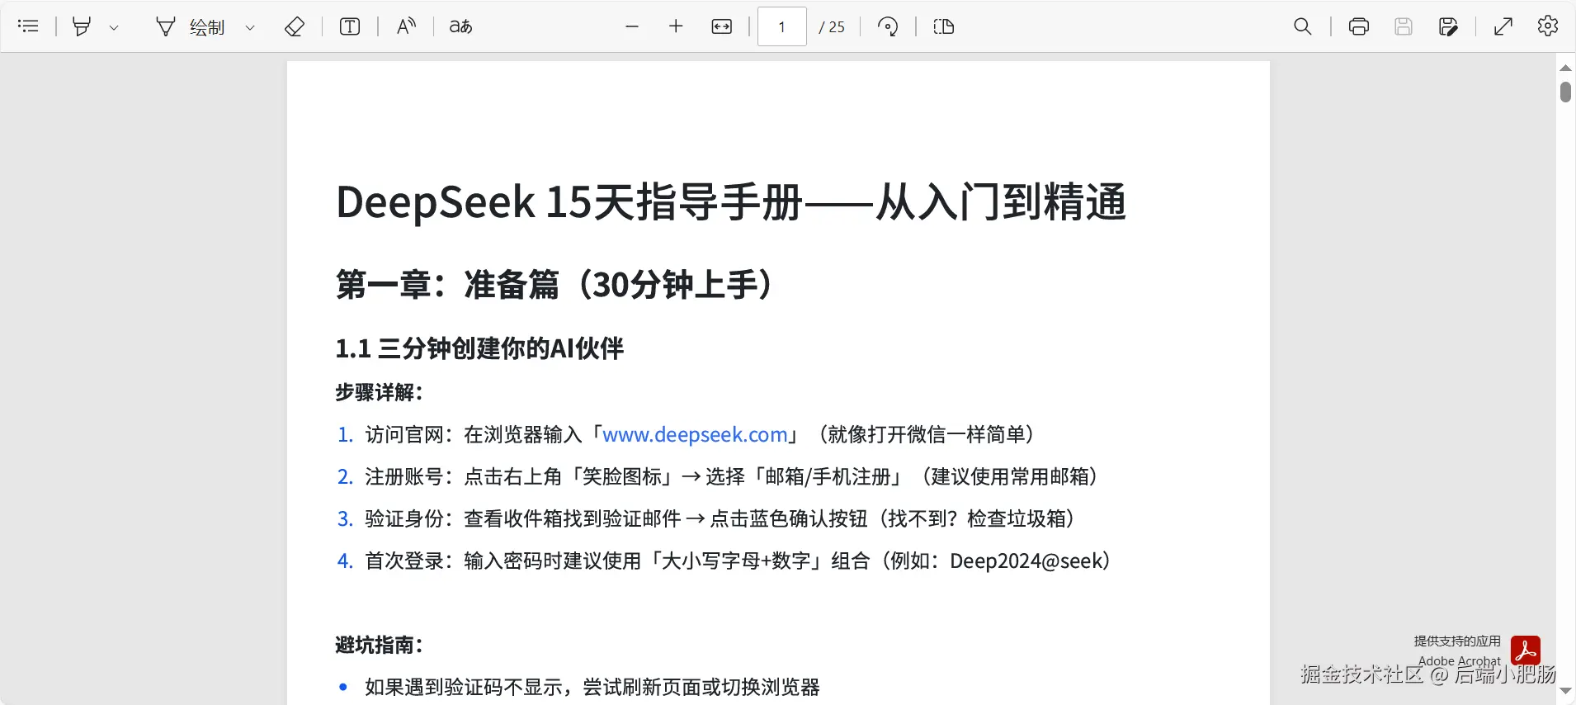Enter full screen mode

1503,26
